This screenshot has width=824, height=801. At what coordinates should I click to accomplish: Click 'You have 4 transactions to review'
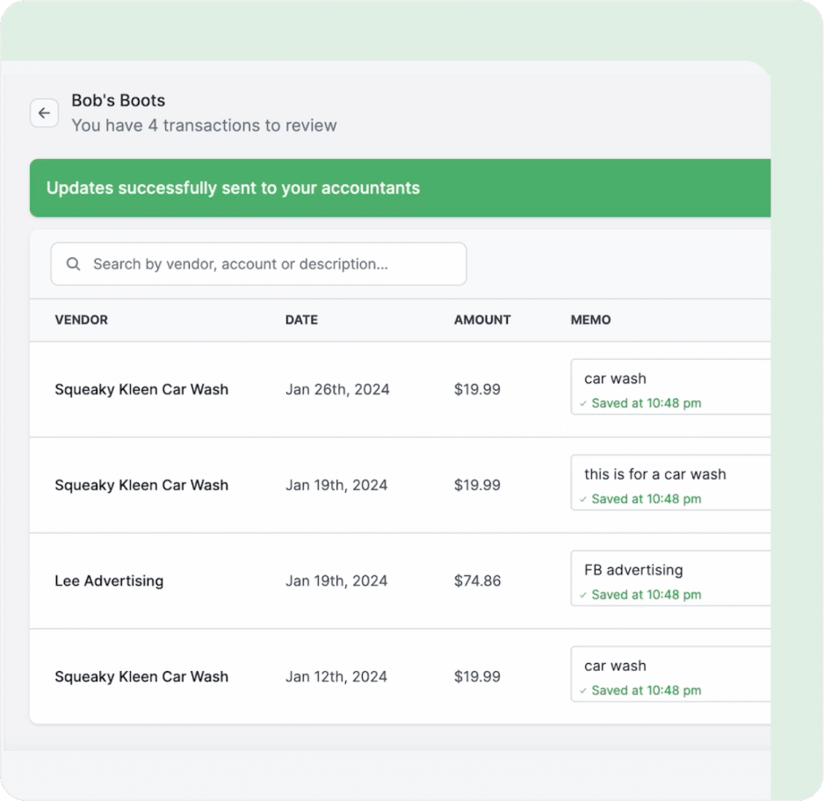(204, 126)
